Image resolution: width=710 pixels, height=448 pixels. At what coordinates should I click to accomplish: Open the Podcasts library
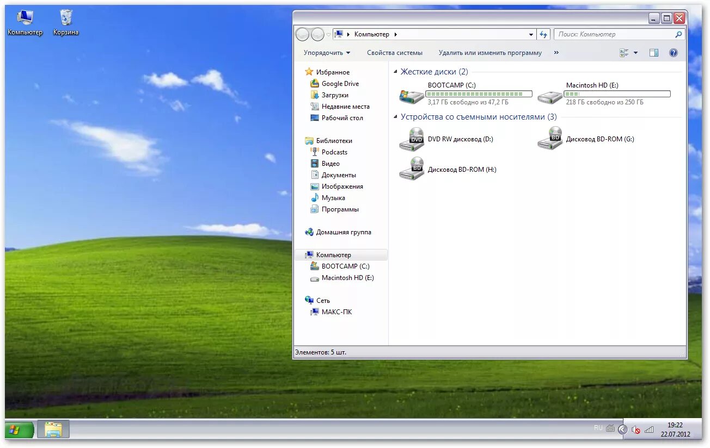tap(329, 152)
